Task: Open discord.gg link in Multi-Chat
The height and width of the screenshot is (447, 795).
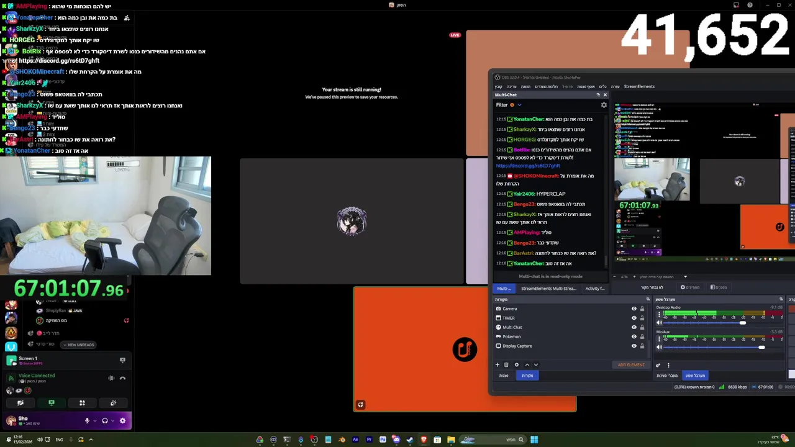Action: pos(528,166)
